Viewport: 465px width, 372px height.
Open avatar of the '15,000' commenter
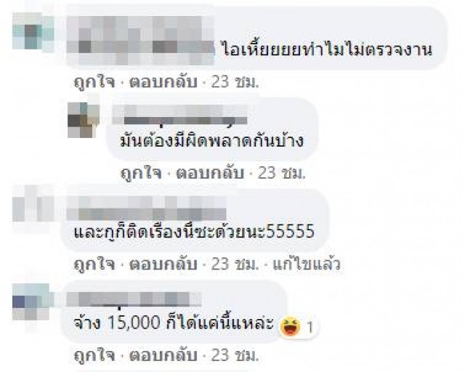coord(31,302)
